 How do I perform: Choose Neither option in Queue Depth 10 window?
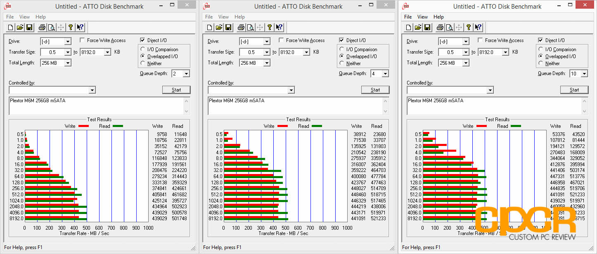pos(541,63)
